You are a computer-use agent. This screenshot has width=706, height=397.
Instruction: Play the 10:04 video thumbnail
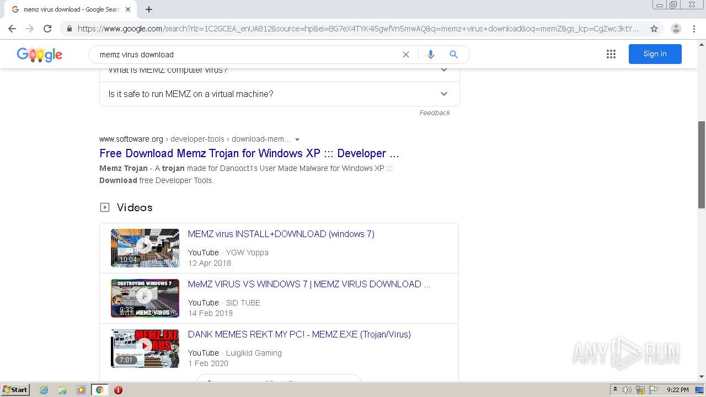click(145, 248)
